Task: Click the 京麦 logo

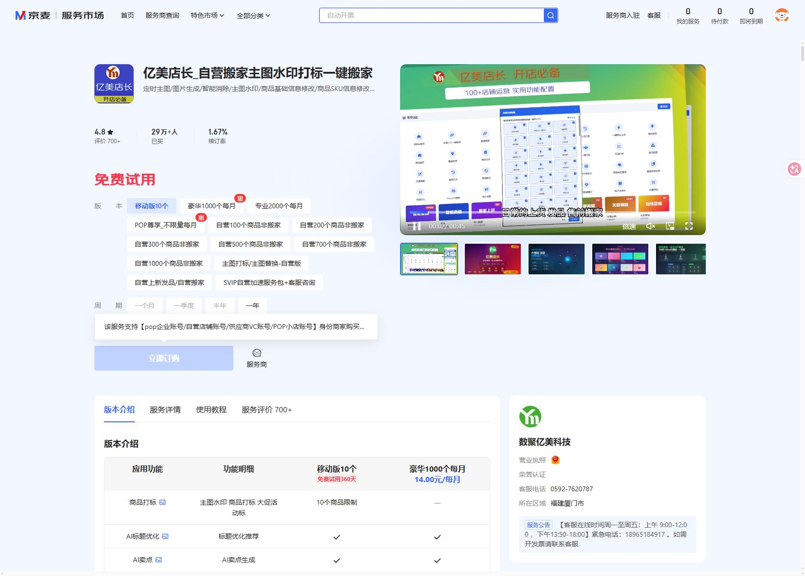Action: (x=33, y=15)
